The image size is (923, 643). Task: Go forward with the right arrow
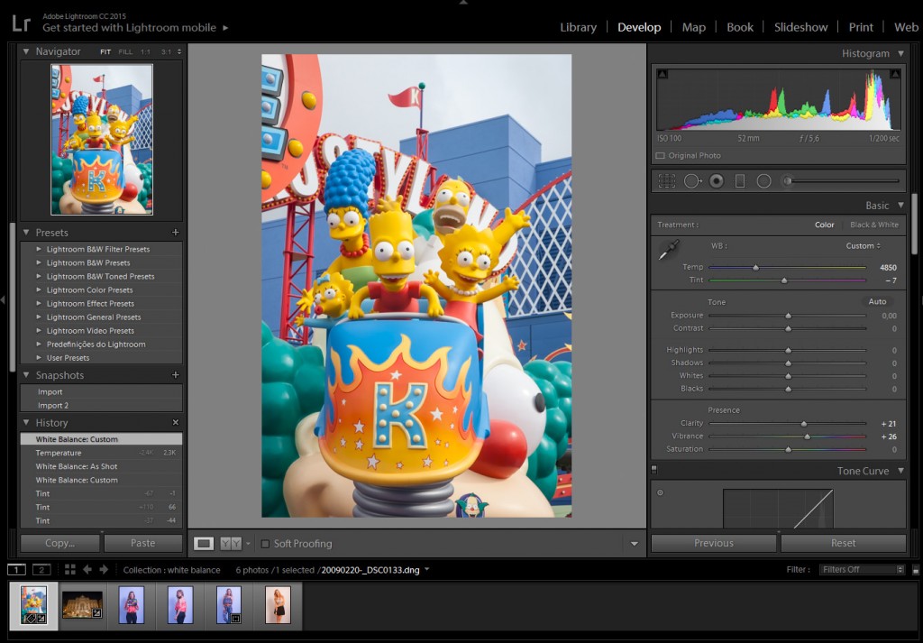[104, 569]
